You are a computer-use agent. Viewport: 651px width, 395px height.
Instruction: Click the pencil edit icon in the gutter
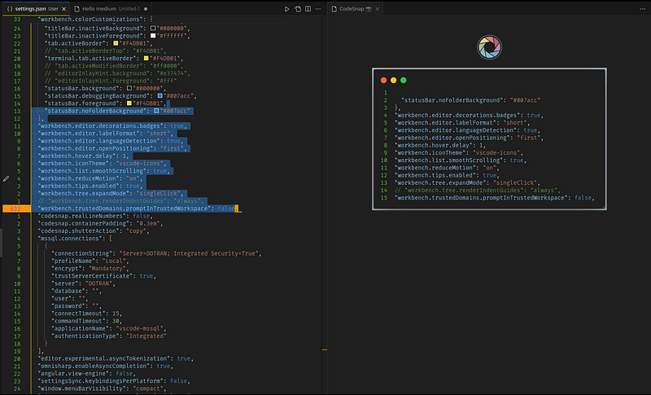click(6, 178)
